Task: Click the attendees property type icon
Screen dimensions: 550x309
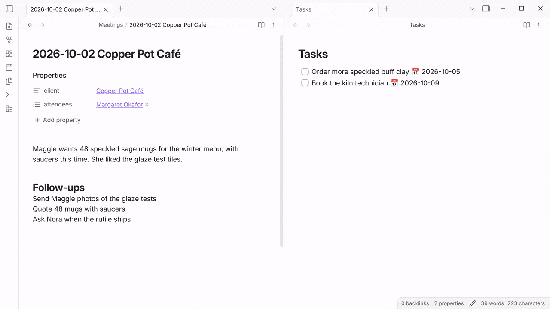Action: (x=37, y=104)
